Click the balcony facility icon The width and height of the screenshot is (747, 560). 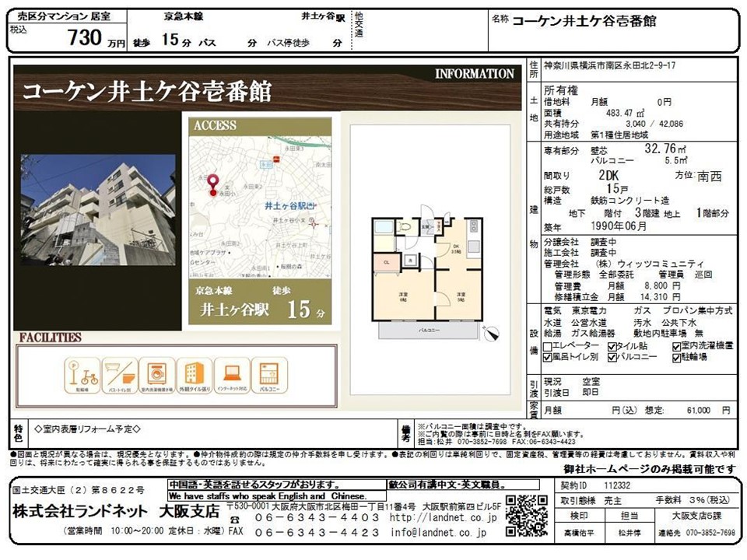(269, 376)
